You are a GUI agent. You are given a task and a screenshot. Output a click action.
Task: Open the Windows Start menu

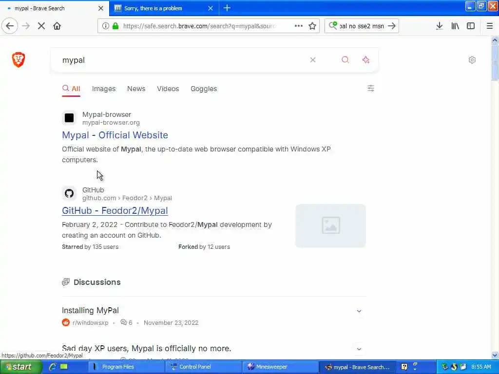point(20,367)
